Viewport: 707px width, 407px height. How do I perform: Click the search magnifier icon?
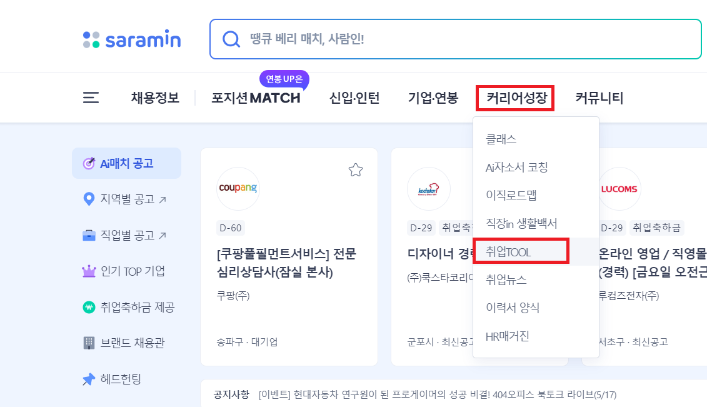231,39
